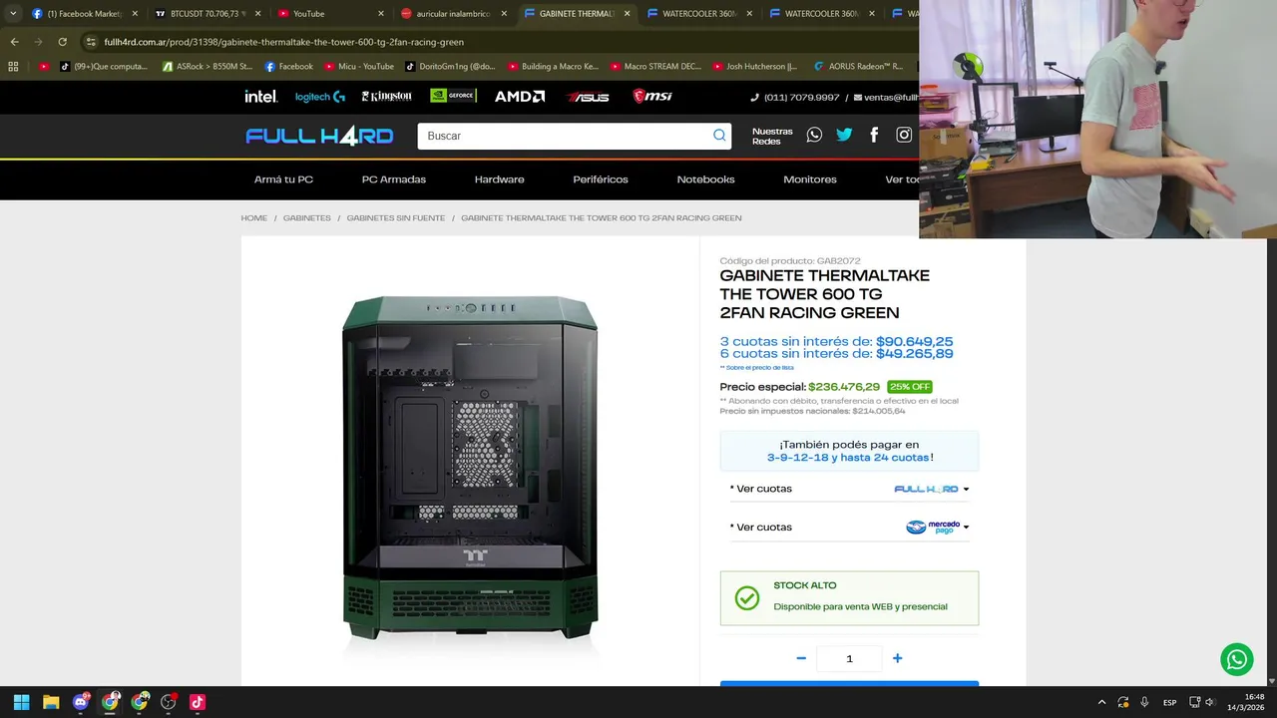Click the microphone tray icon
This screenshot has height=718, width=1277.
pos(1144,702)
